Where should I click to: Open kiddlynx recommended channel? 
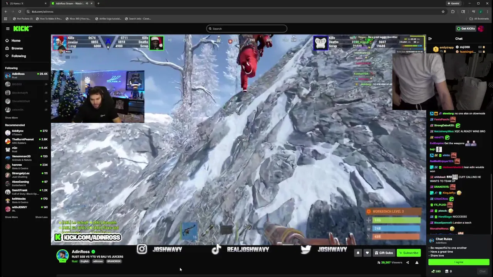(26, 132)
